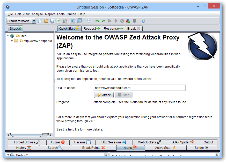Open the View menu

tap(26, 14)
